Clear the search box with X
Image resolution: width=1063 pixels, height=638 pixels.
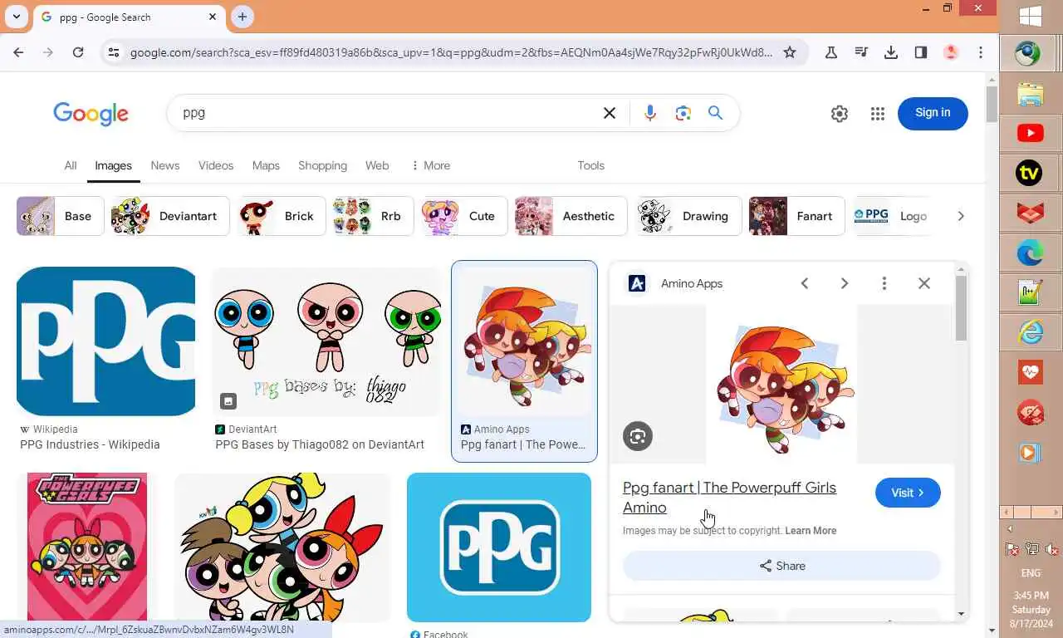[610, 113]
